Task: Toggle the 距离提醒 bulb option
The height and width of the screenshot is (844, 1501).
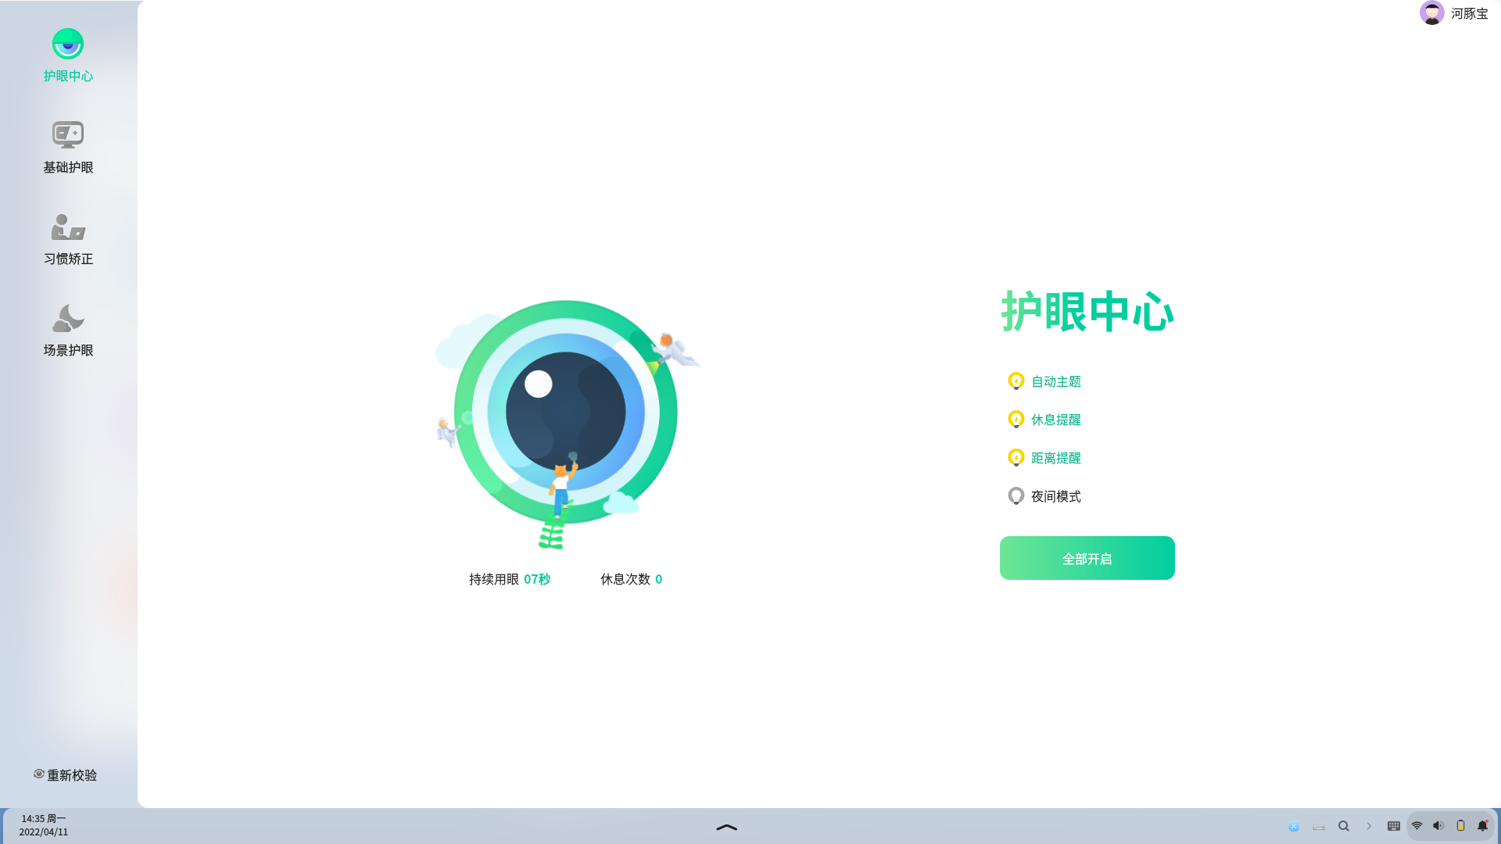Action: click(1044, 458)
